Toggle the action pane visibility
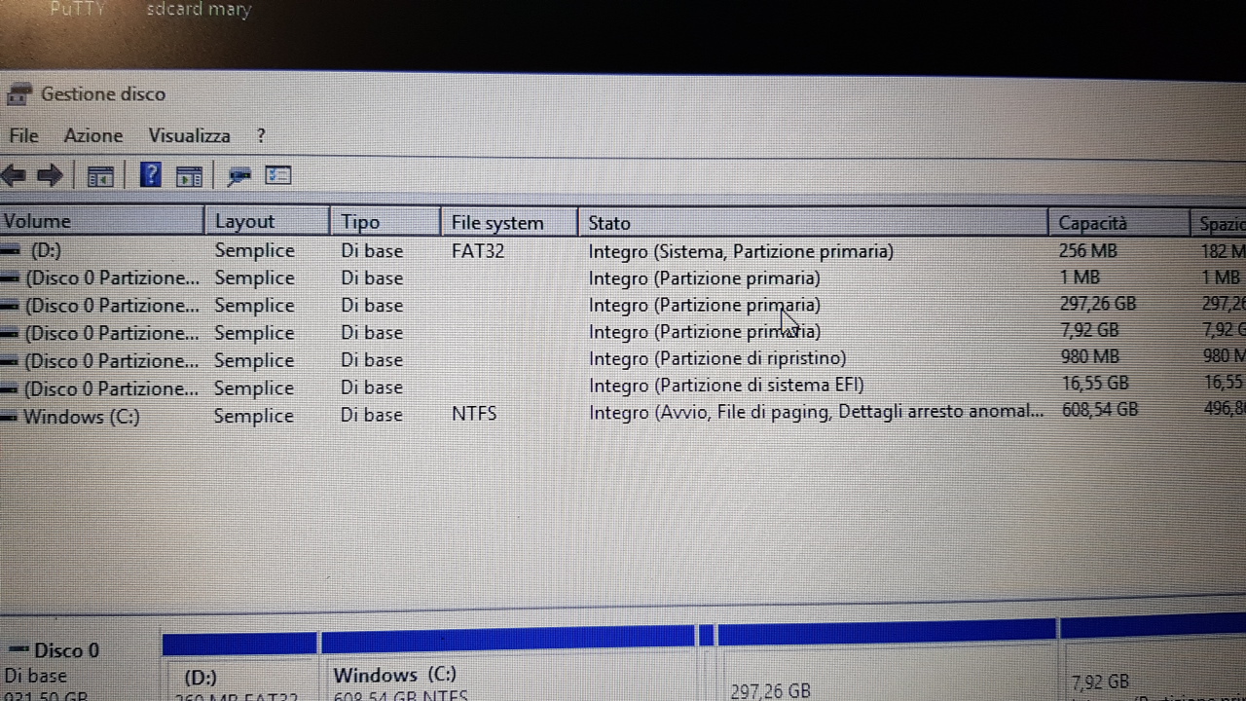Image resolution: width=1246 pixels, height=701 pixels. (189, 175)
